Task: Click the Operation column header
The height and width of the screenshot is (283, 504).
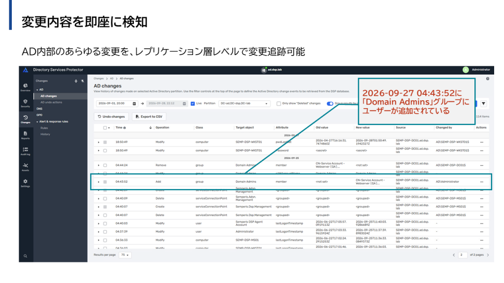Action: pyautogui.click(x=162, y=128)
